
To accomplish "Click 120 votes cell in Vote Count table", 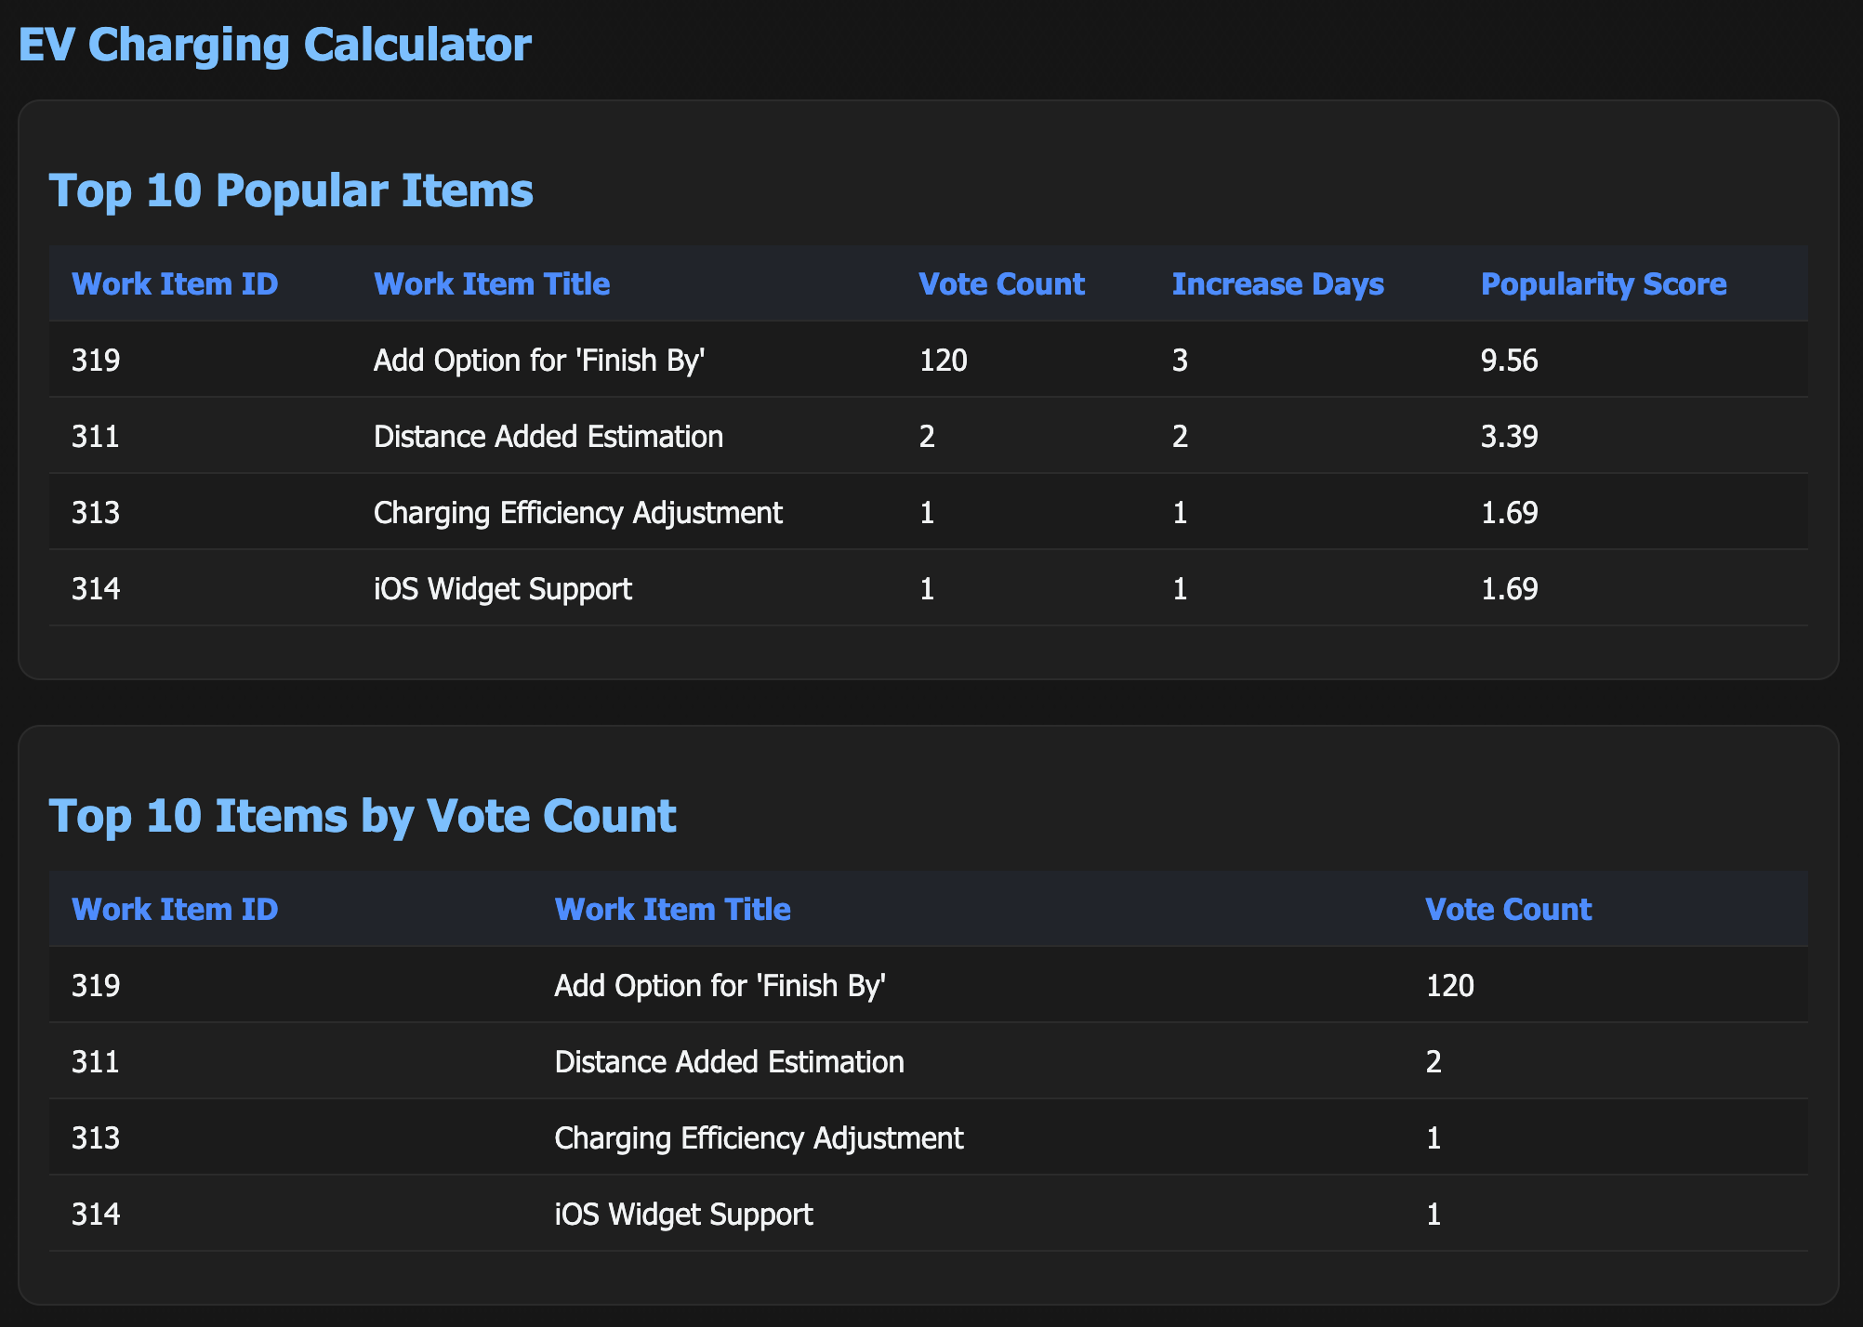I will (1449, 986).
